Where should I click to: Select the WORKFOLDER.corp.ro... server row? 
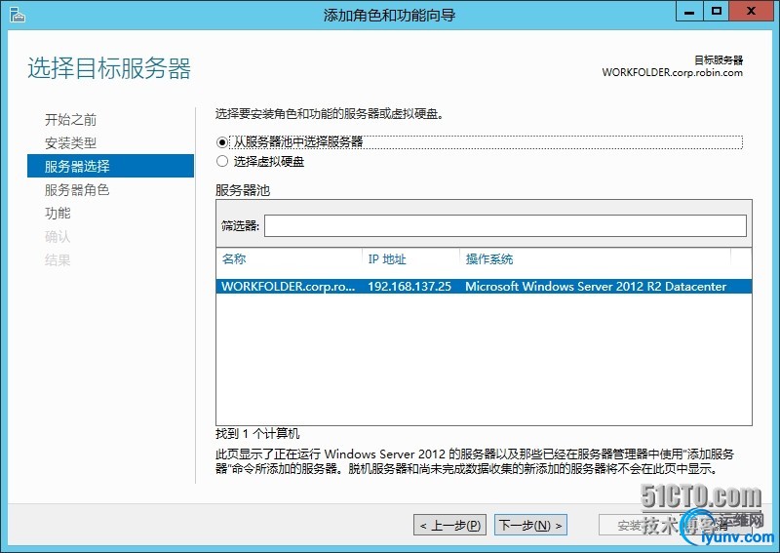point(484,286)
